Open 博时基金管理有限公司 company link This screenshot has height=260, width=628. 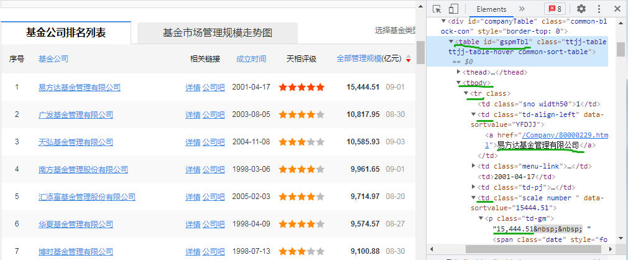coord(76,252)
